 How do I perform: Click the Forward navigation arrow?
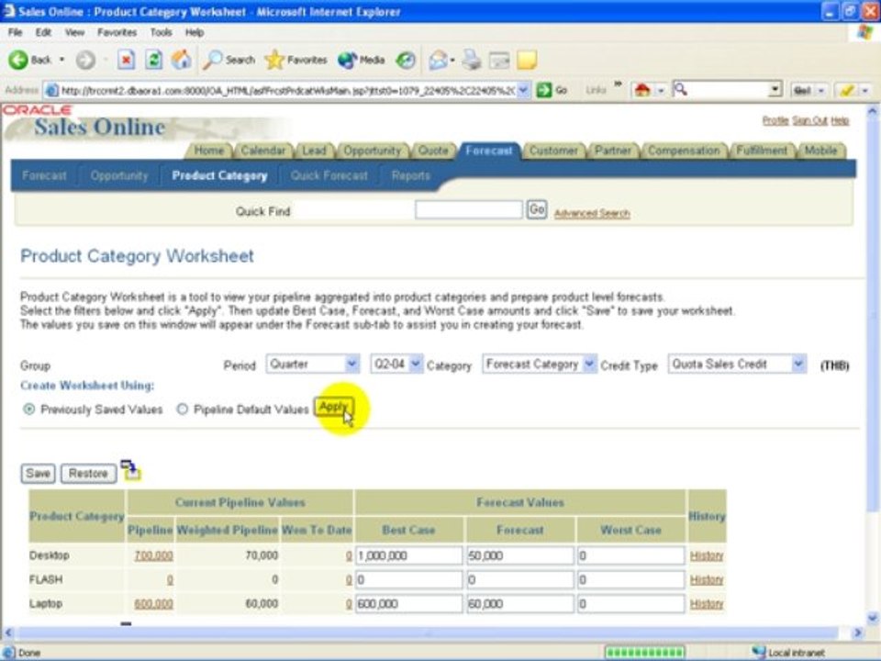[85, 60]
